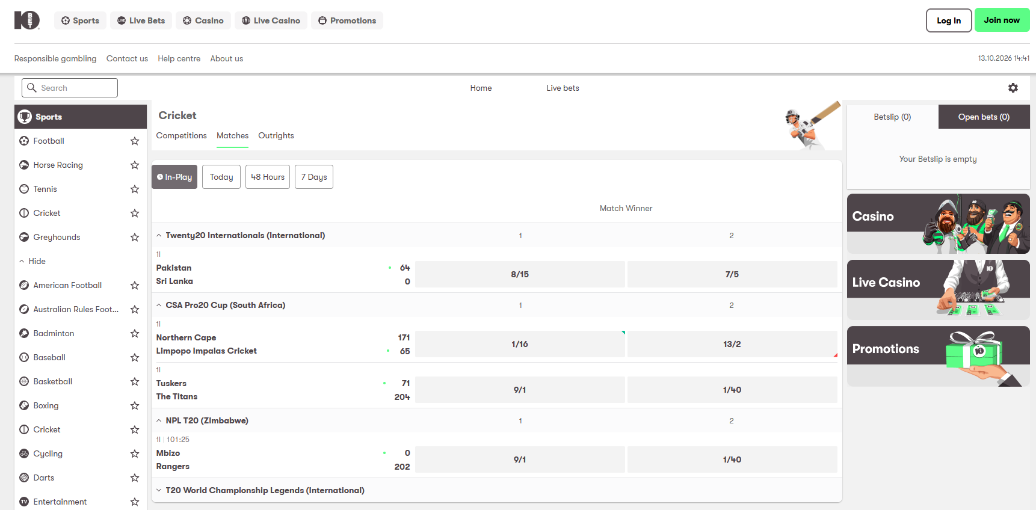Viewport: 1036px width, 510px height.
Task: Collapse the Twenty20 Internationals section
Action: click(159, 236)
